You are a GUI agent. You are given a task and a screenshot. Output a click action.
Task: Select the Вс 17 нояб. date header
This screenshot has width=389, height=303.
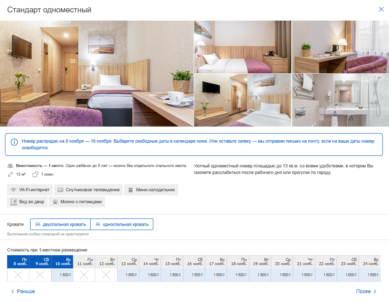pos(216,262)
